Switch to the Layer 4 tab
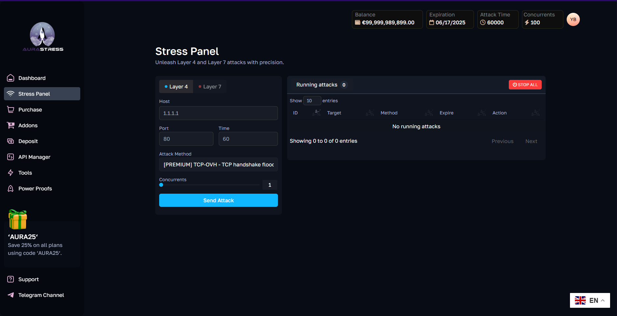Viewport: 617px width, 316px height. (x=176, y=86)
